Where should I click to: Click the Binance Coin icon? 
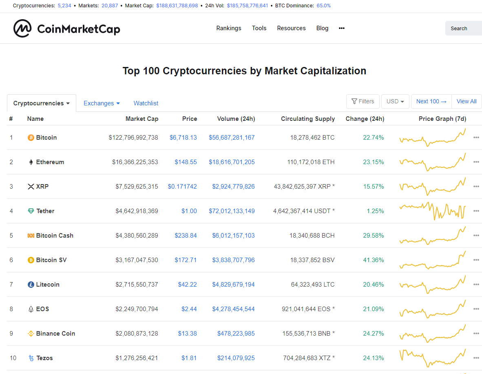click(31, 333)
